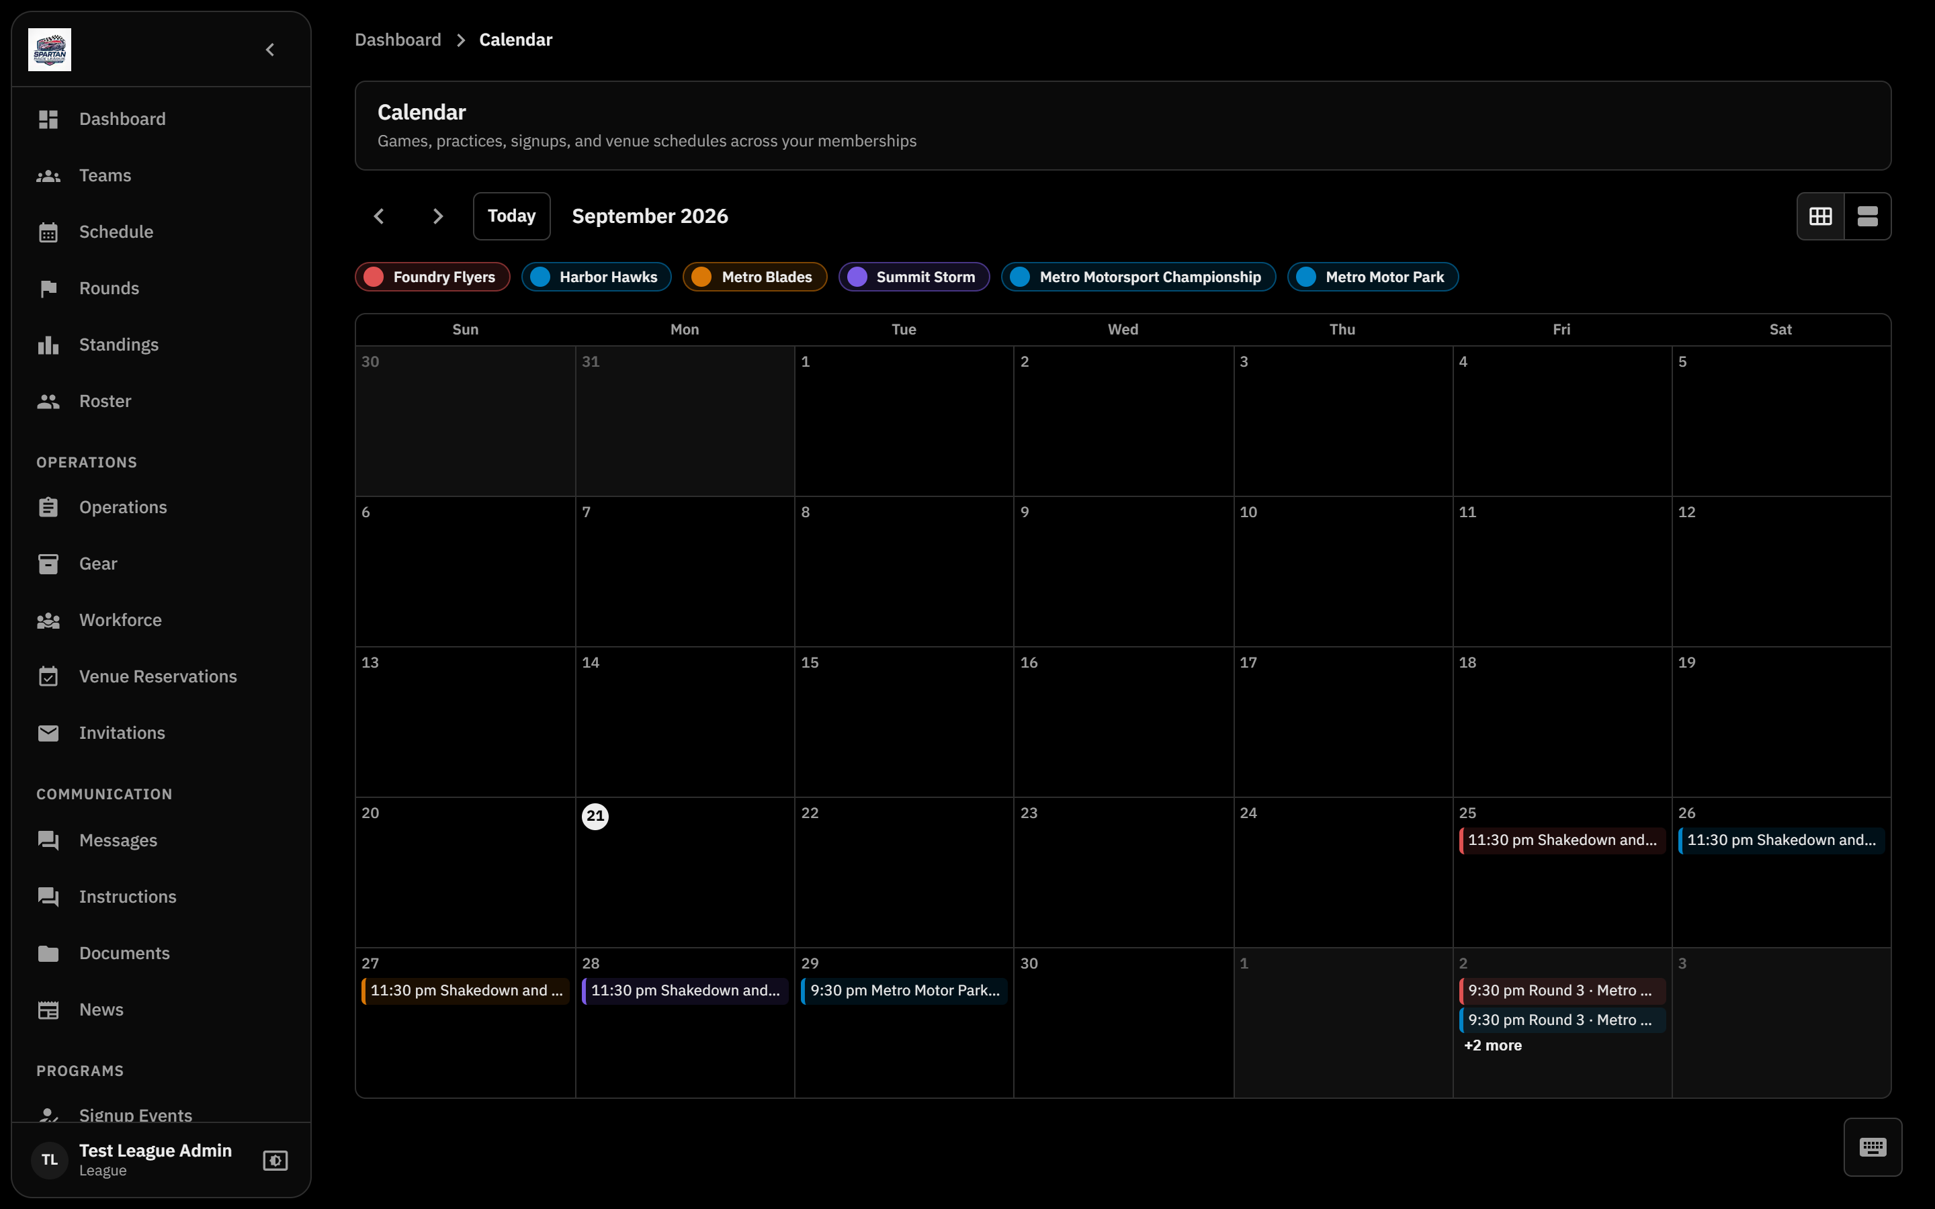Open News via the newspaper icon

[x=49, y=1010]
